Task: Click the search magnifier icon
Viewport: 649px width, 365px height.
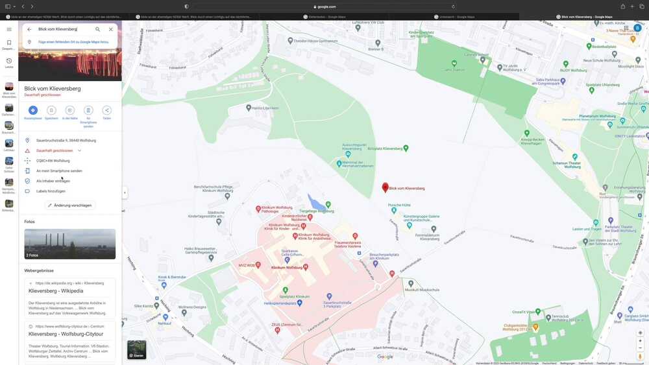Action: click(x=98, y=29)
